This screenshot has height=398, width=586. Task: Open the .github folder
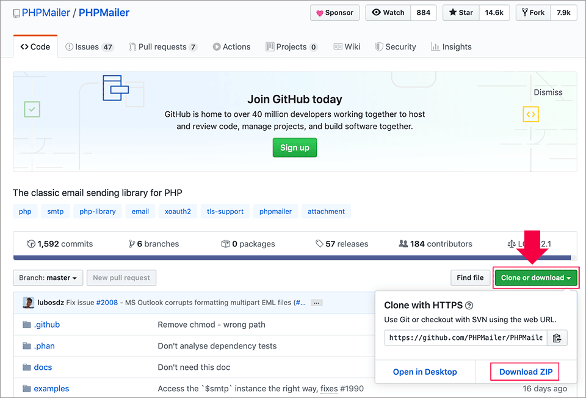pyautogui.click(x=46, y=325)
